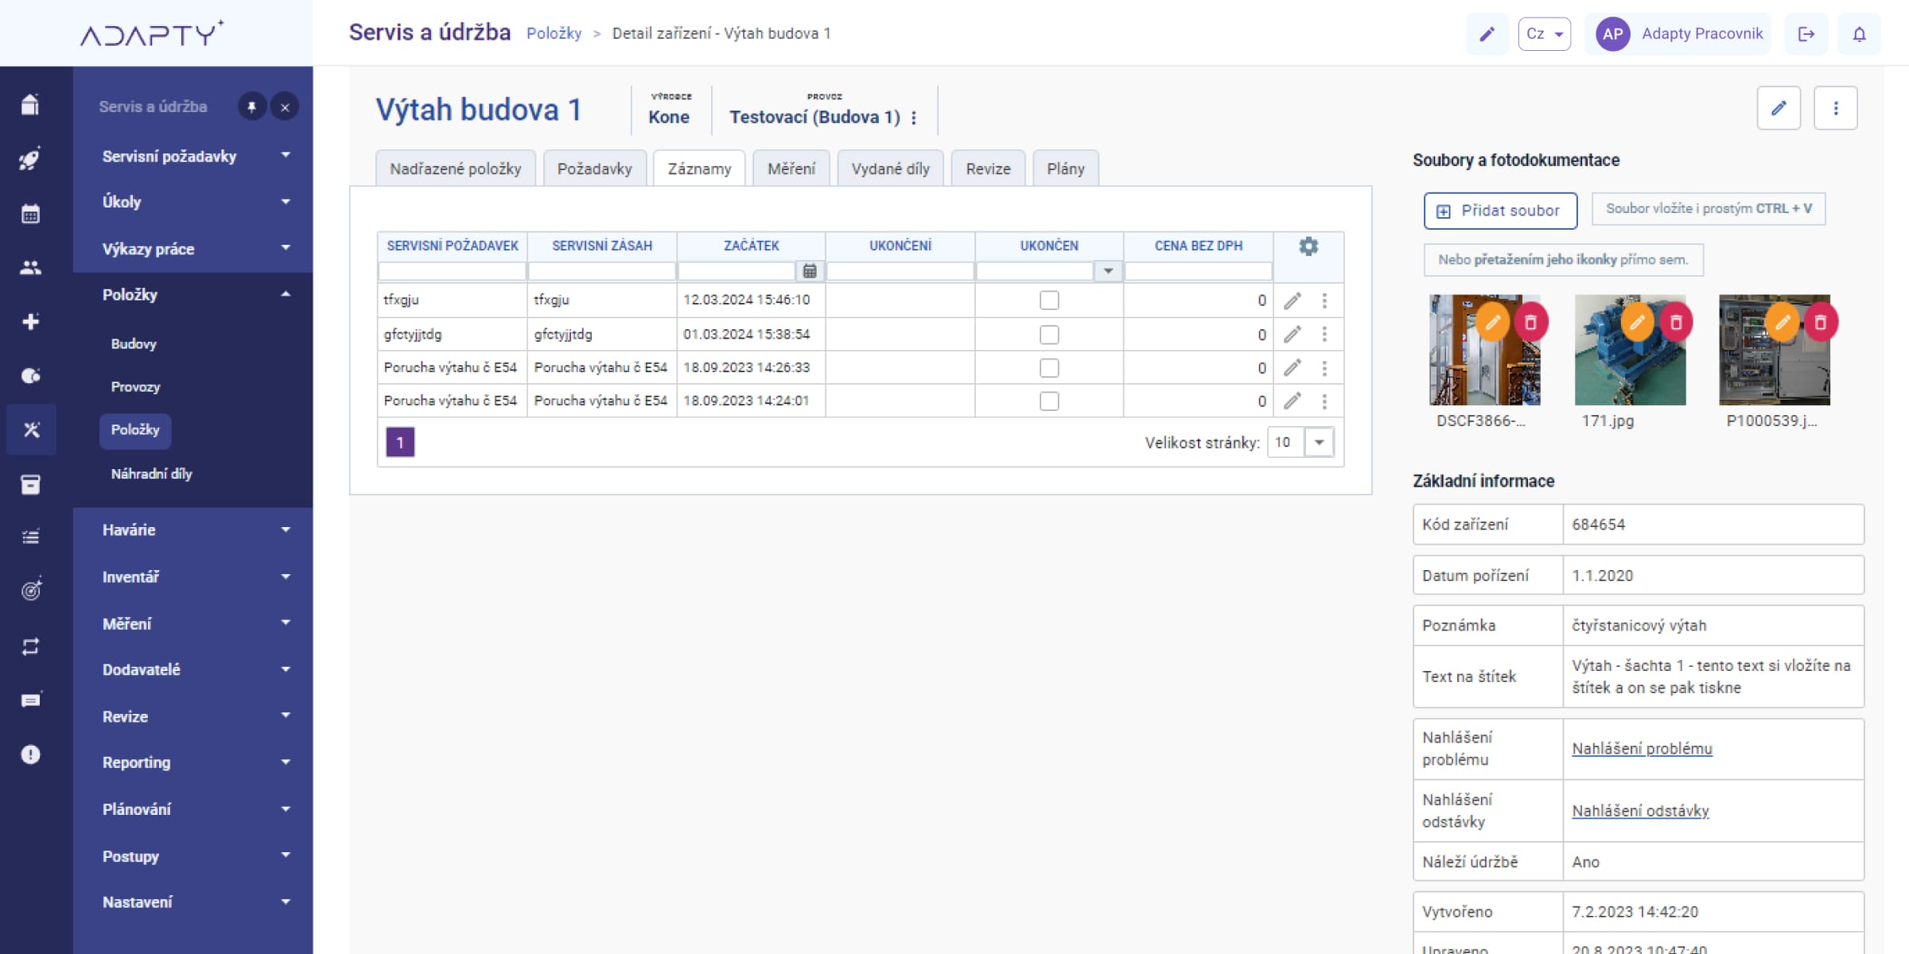The width and height of the screenshot is (1909, 954).
Task: Open the exclamation alert icon in sidebar
Action: 30,754
